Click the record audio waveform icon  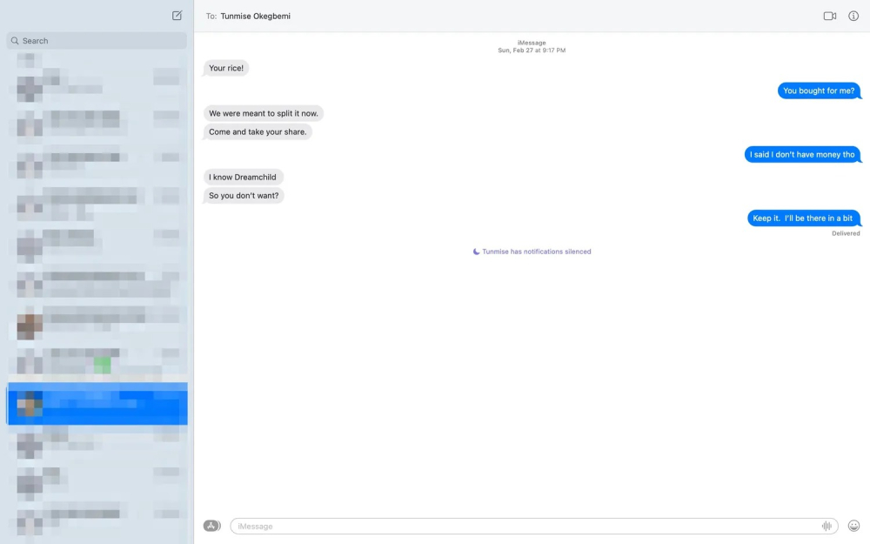[x=826, y=526]
